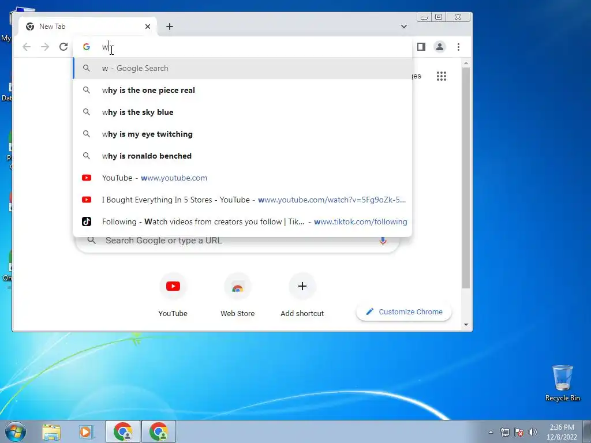
Task: Click the page scrollbar down arrow
Action: click(x=466, y=325)
